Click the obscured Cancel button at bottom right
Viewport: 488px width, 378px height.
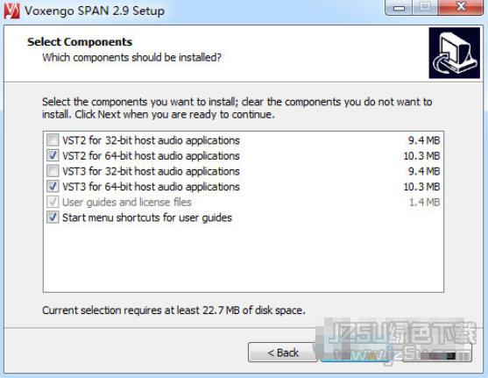tap(437, 353)
